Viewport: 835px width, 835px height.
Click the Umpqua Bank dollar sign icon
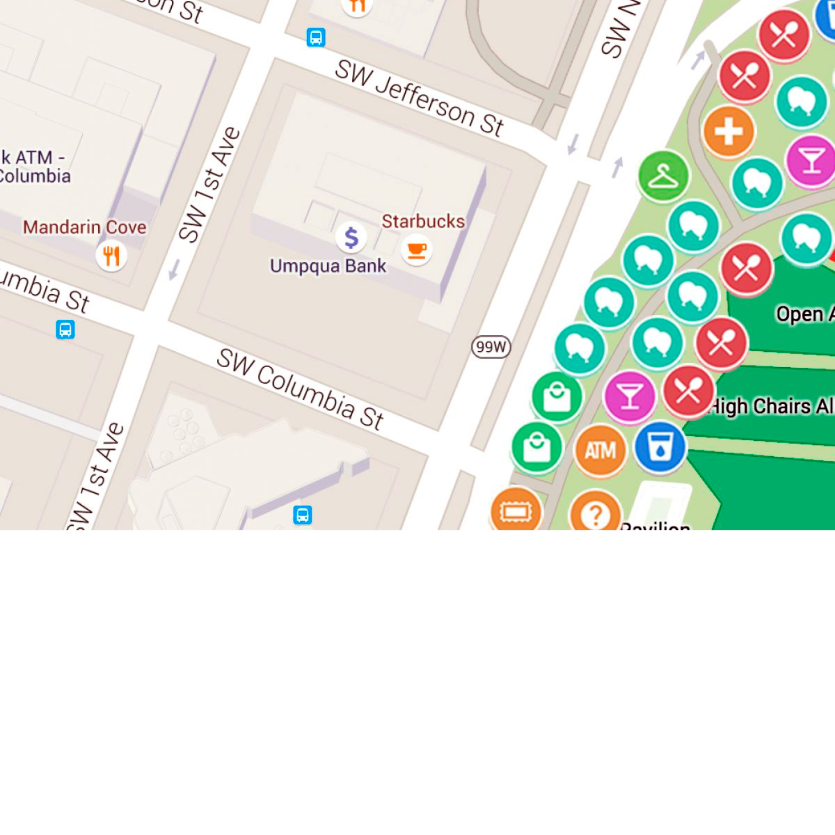(351, 238)
